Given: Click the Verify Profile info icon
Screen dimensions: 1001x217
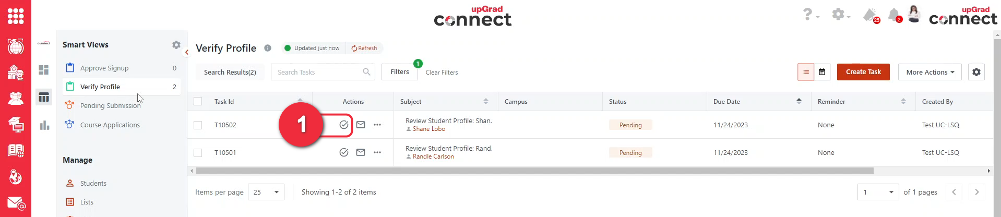Looking at the screenshot, I should 268,48.
